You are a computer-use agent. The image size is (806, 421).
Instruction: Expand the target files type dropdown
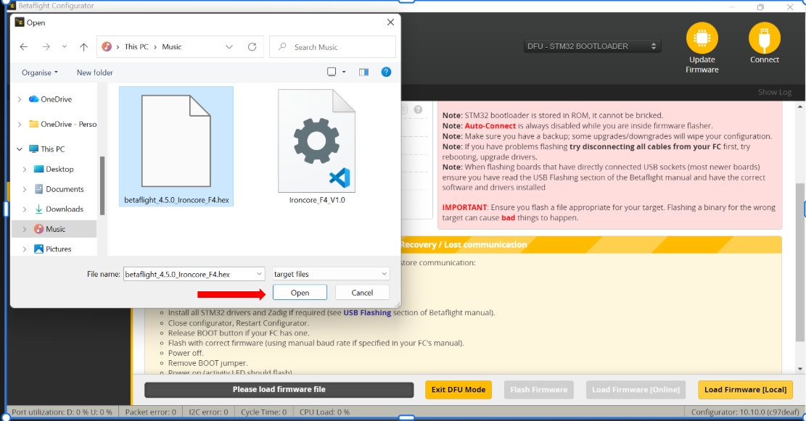point(331,274)
